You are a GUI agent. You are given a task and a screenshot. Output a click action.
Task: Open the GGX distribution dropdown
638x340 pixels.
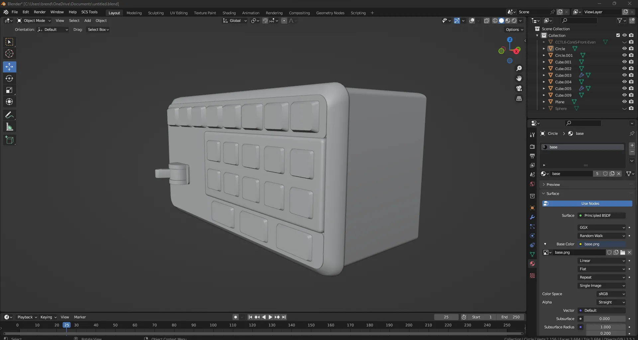click(x=602, y=227)
